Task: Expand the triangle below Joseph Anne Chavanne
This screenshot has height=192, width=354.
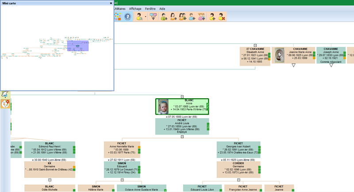Action: [331, 65]
